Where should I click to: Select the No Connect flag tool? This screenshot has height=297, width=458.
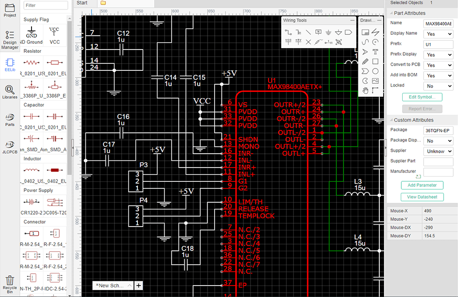308,42
